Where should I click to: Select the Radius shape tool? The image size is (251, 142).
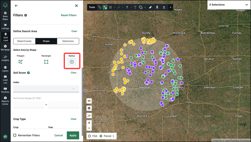[72, 62]
